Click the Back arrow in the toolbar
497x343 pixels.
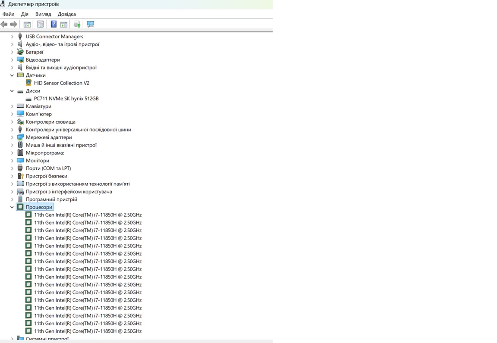tap(4, 24)
